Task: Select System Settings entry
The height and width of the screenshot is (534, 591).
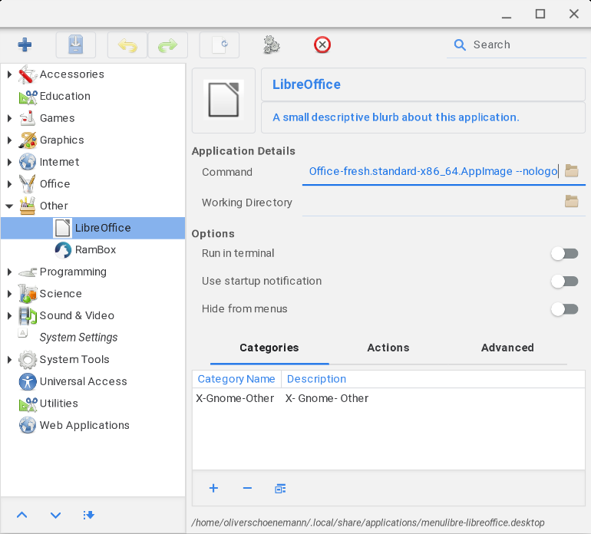Action: click(78, 338)
